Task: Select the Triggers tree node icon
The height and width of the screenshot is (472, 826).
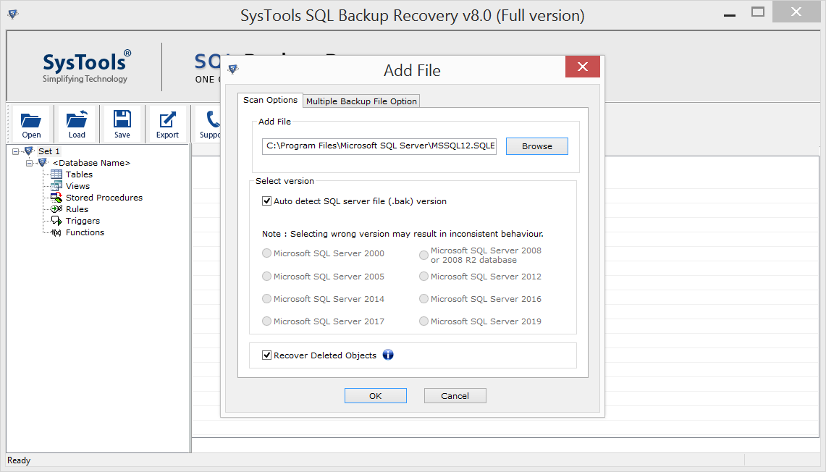Action: pos(56,221)
